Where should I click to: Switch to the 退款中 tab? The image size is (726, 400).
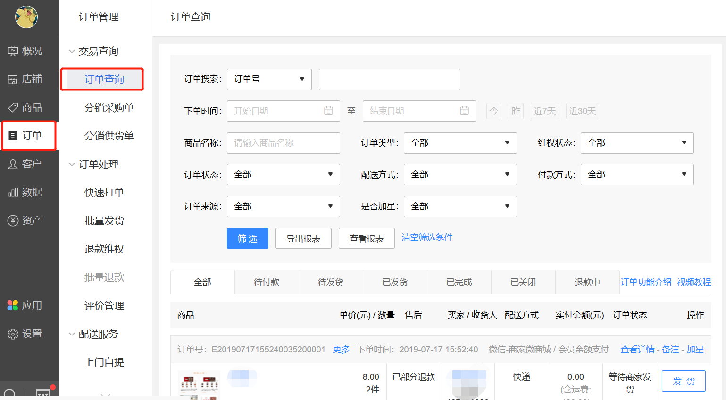click(x=587, y=282)
